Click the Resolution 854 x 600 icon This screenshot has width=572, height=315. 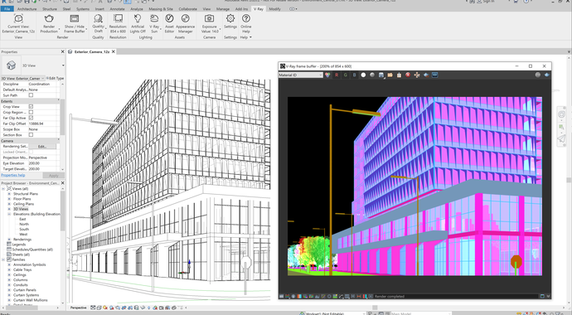pos(118,18)
